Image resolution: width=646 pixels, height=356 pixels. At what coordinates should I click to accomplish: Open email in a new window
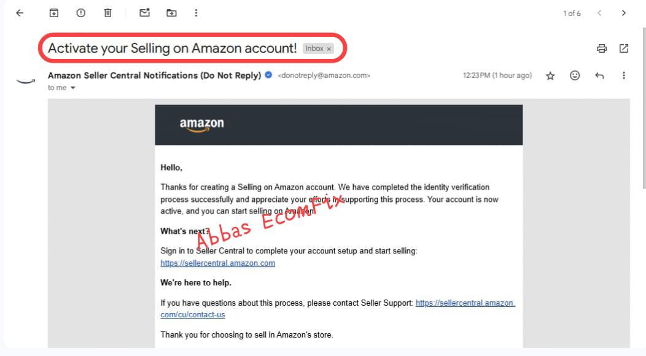point(624,48)
